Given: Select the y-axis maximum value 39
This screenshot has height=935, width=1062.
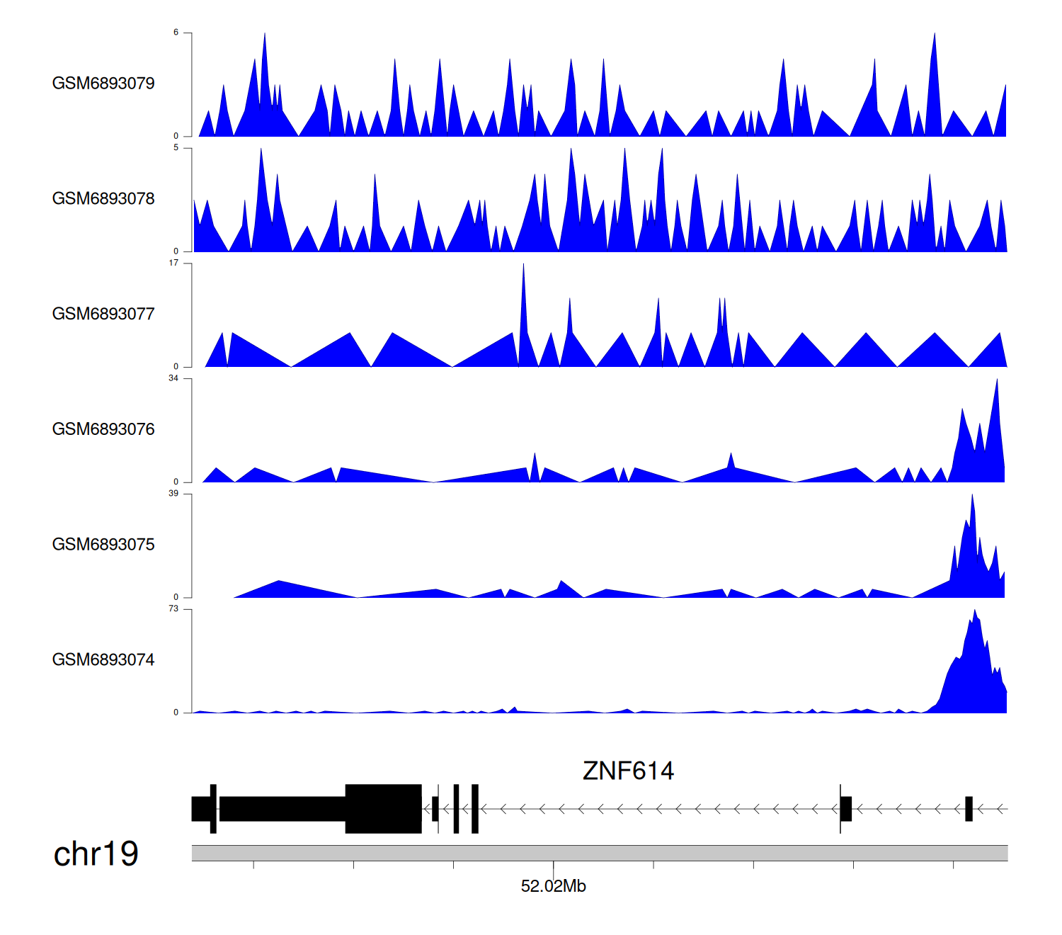Looking at the screenshot, I should tap(173, 494).
